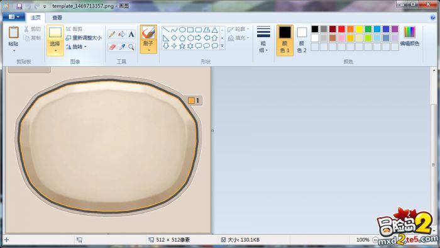Image resolution: width=440 pixels, height=248 pixels.
Task: Switch to the Home ribbon tab
Action: coord(36,18)
